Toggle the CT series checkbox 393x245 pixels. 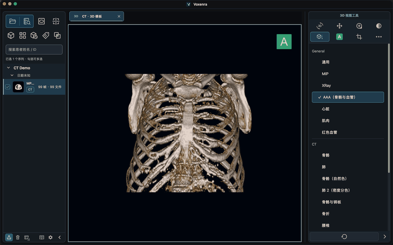tap(8, 87)
